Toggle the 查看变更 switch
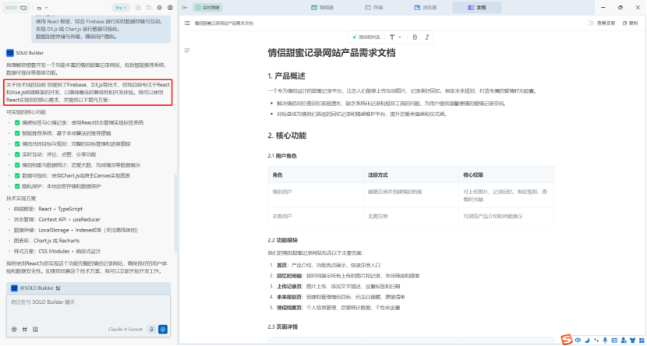This screenshot has width=647, height=346. click(x=589, y=23)
